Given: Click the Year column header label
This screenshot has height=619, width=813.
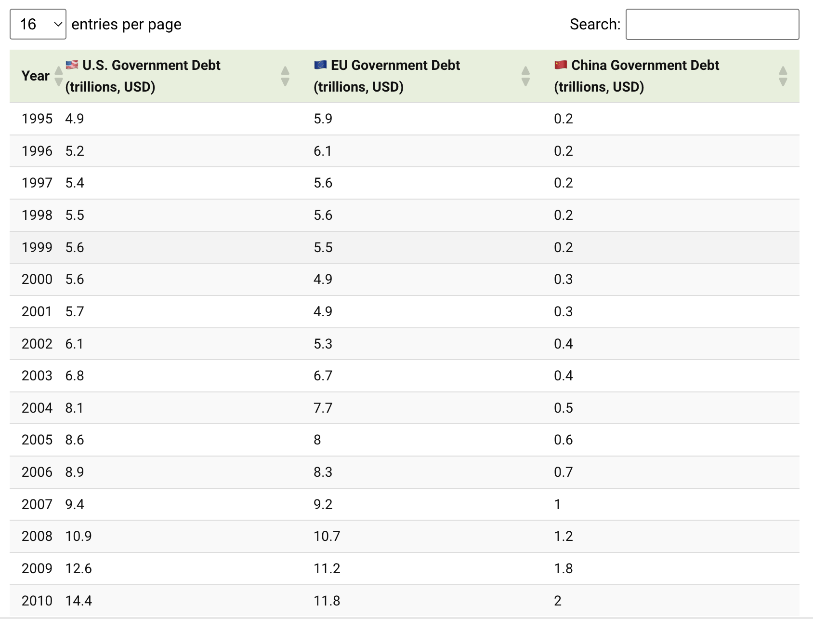Looking at the screenshot, I should (x=35, y=76).
